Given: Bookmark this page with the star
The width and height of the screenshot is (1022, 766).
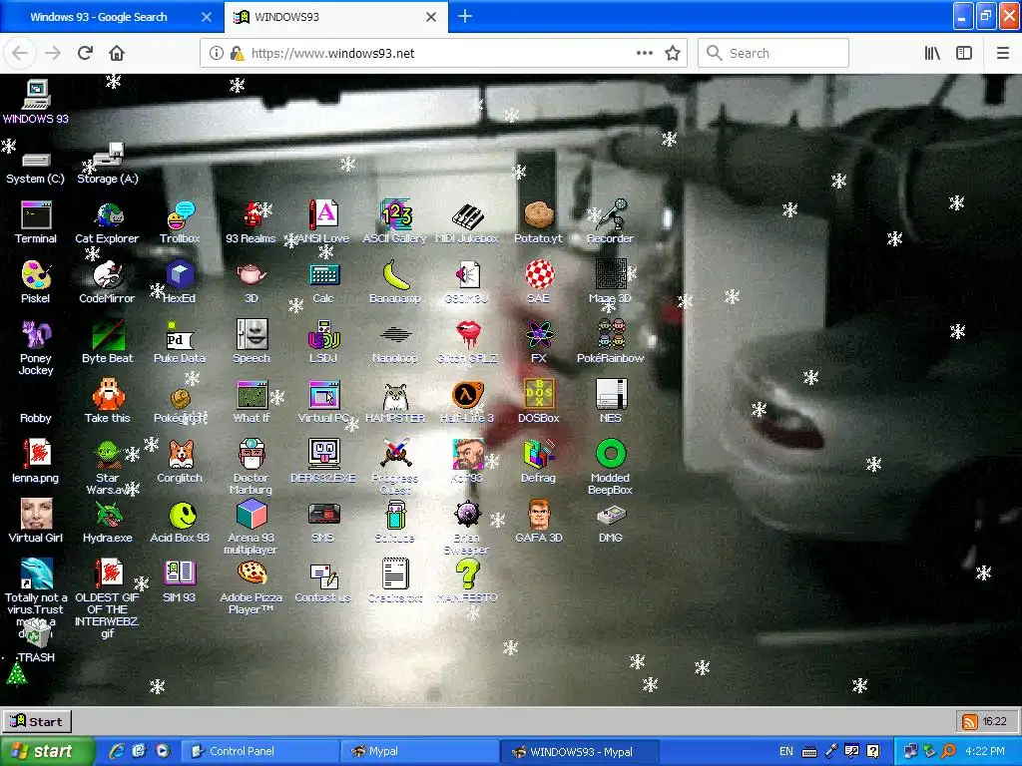Looking at the screenshot, I should coord(673,53).
